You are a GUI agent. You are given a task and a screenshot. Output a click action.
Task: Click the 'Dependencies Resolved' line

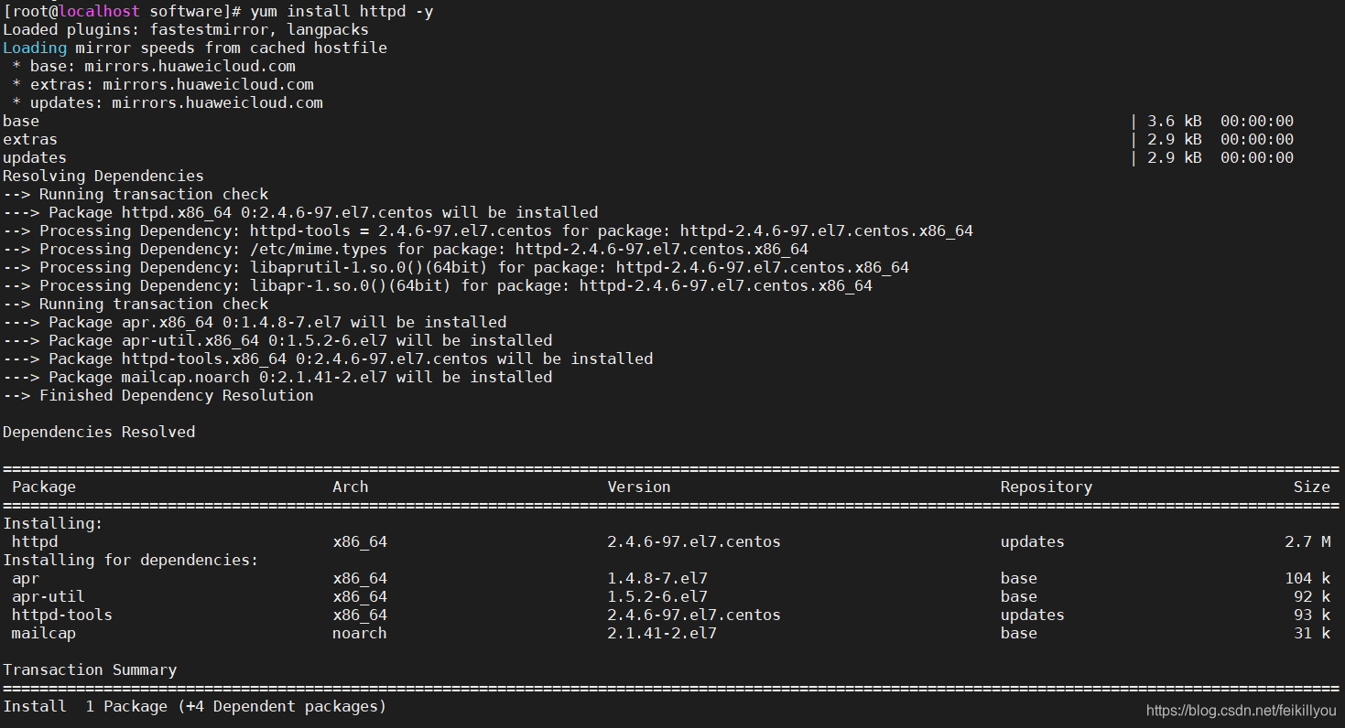[x=99, y=432]
